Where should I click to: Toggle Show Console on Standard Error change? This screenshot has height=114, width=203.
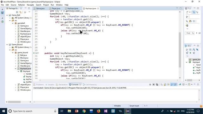click(175, 85)
